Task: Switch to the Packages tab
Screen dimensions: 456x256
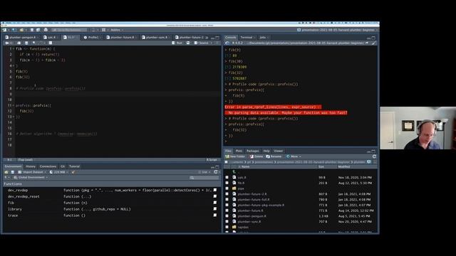Action: (252, 151)
